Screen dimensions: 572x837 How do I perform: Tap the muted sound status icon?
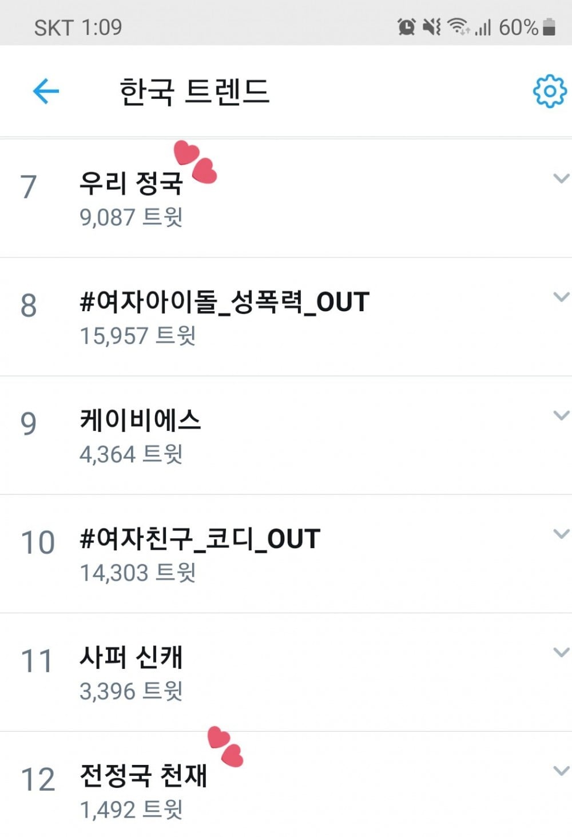[x=432, y=27]
